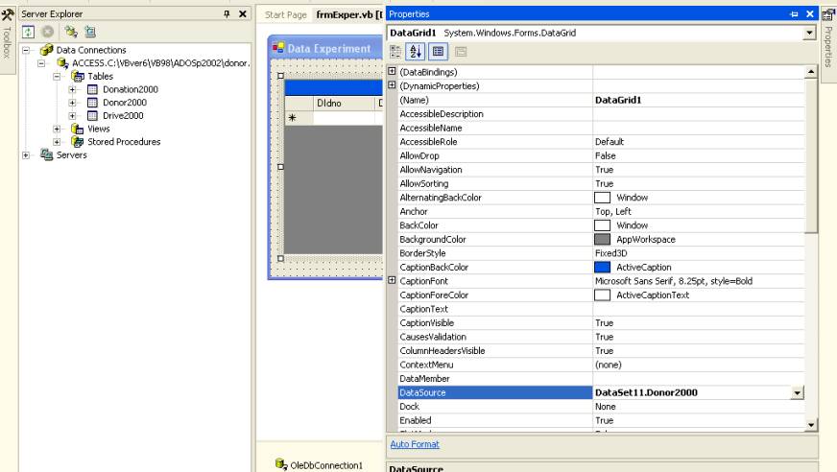The height and width of the screenshot is (472, 837).
Task: Click the BackColor Window color swatch
Action: pos(602,225)
